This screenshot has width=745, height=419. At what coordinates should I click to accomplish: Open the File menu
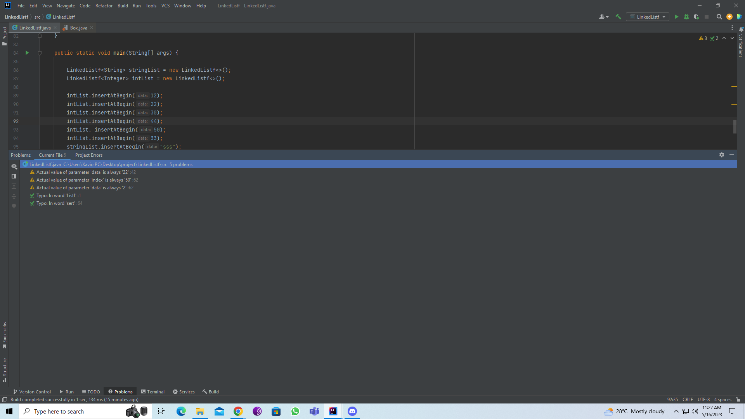tap(21, 6)
